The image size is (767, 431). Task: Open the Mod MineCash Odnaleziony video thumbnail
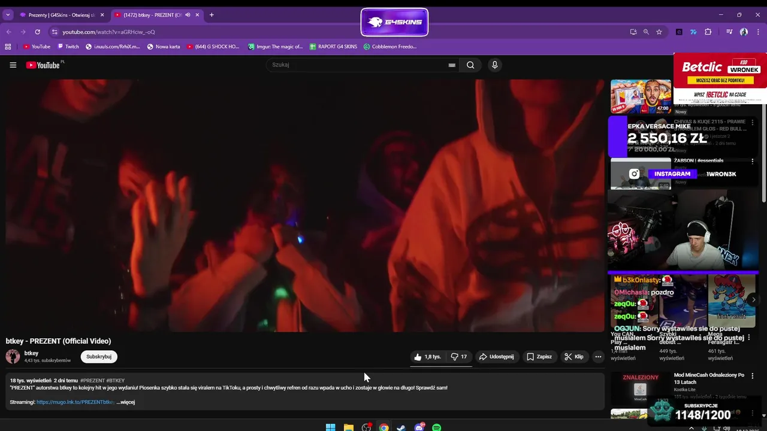pos(641,388)
